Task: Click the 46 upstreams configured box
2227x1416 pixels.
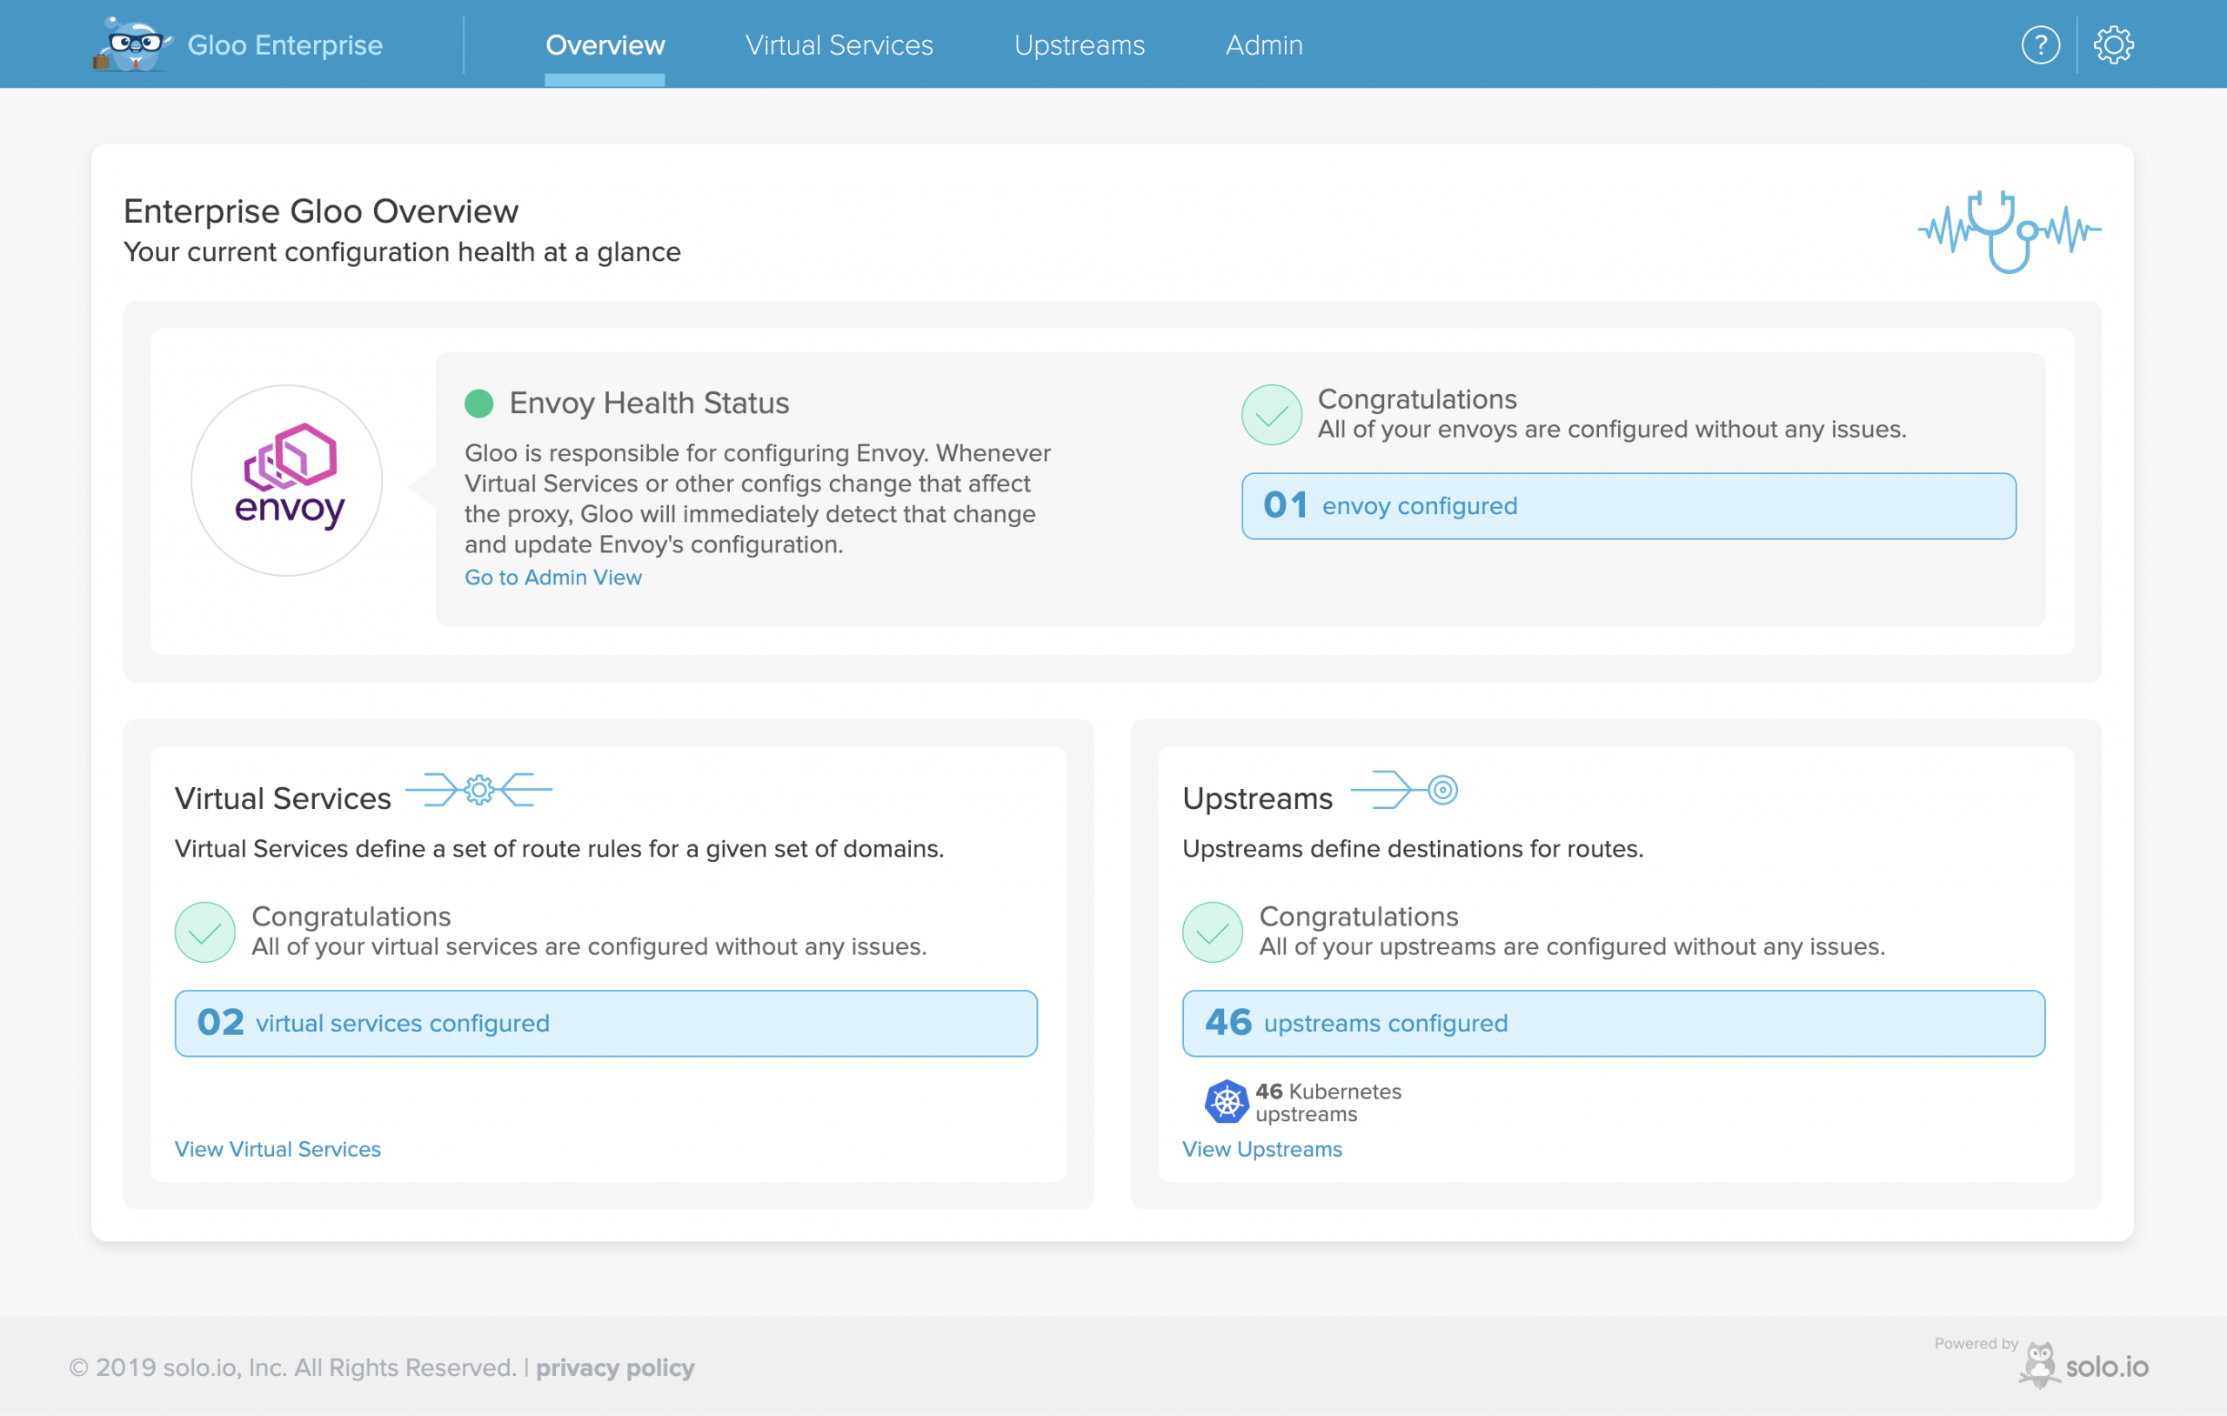Action: point(1613,1023)
